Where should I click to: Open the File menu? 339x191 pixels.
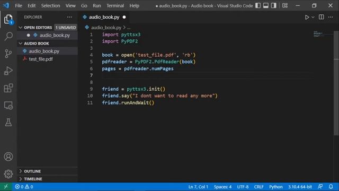click(19, 6)
